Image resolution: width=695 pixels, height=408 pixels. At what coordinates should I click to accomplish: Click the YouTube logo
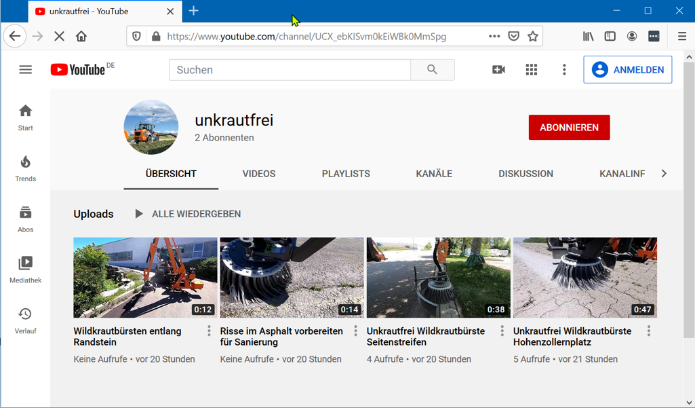pyautogui.click(x=78, y=70)
